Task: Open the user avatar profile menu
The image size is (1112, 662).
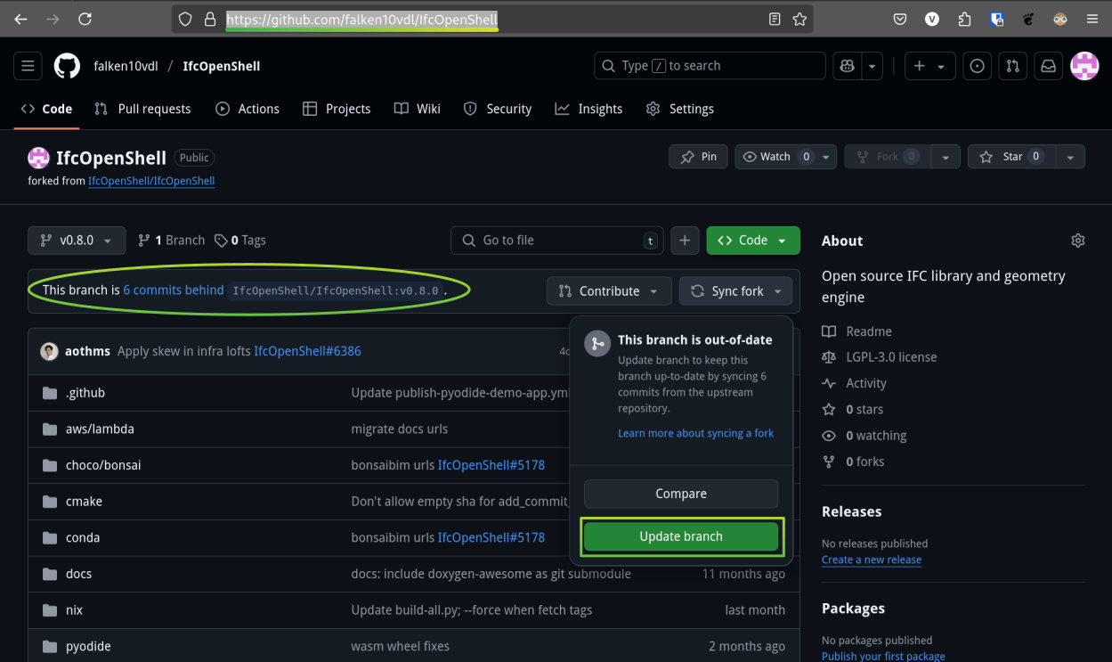Action: 1084,66
